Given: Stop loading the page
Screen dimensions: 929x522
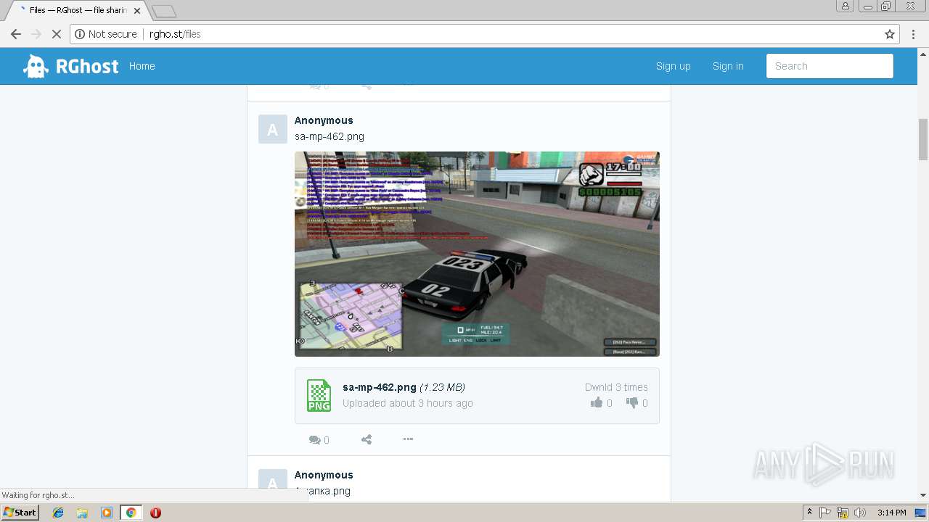Looking at the screenshot, I should 56,34.
